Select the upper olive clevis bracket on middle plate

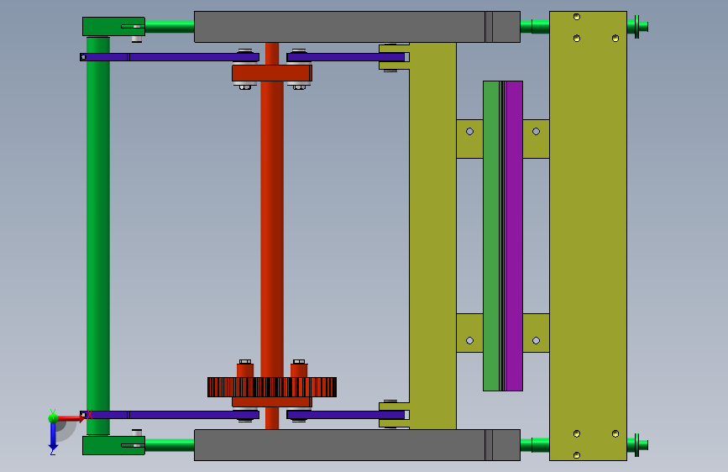(x=394, y=57)
